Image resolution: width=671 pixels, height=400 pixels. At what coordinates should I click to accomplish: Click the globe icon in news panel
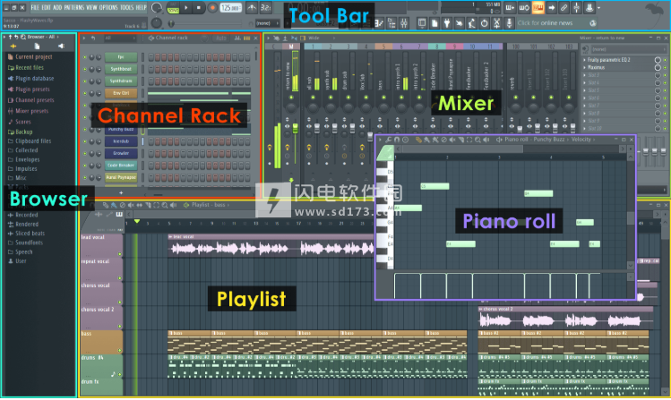pos(593,23)
